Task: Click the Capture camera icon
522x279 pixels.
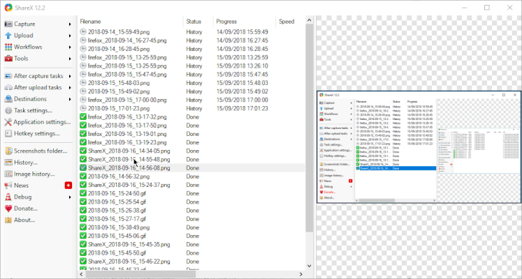Action: [8, 24]
